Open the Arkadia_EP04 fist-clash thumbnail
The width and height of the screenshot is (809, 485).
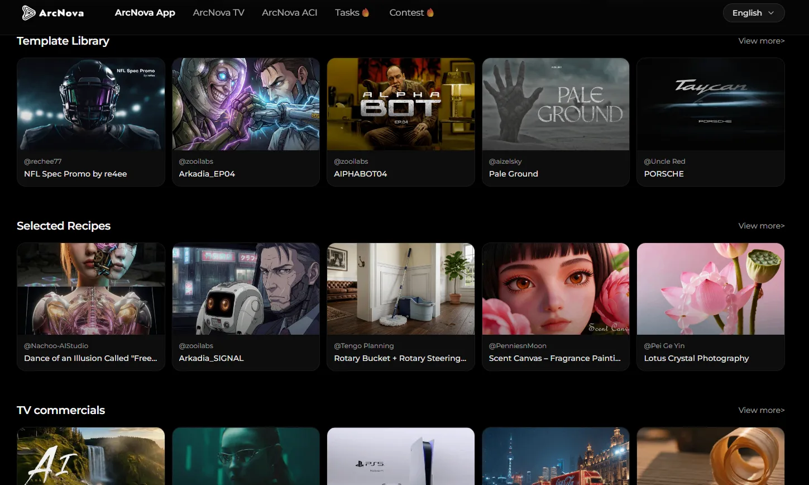pos(246,104)
